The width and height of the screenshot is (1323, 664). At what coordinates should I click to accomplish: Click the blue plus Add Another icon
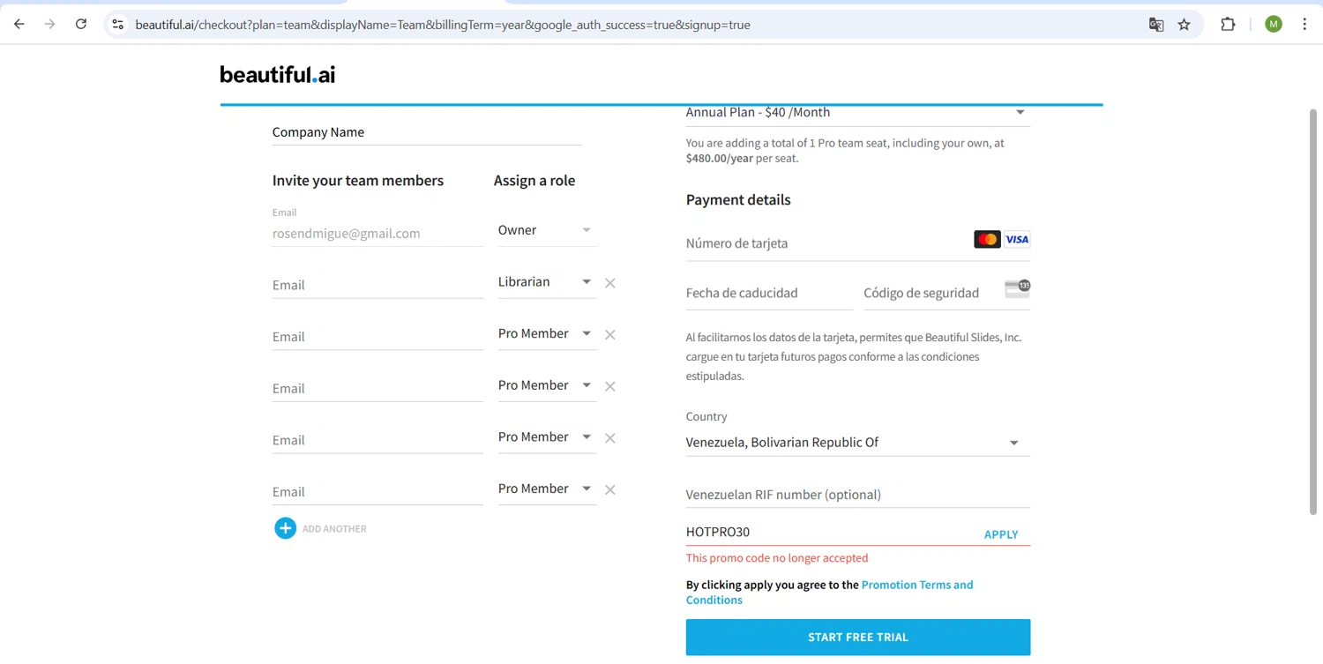(x=285, y=528)
